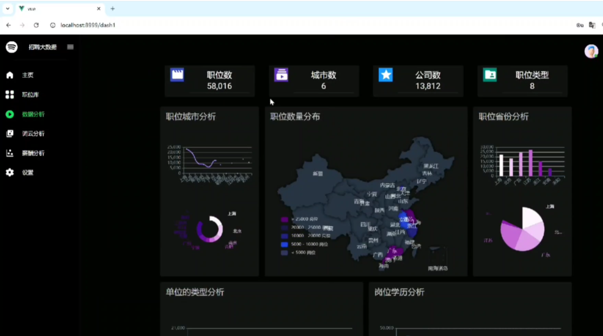
Task: Open the 设置 gear icon
Action: tap(10, 172)
